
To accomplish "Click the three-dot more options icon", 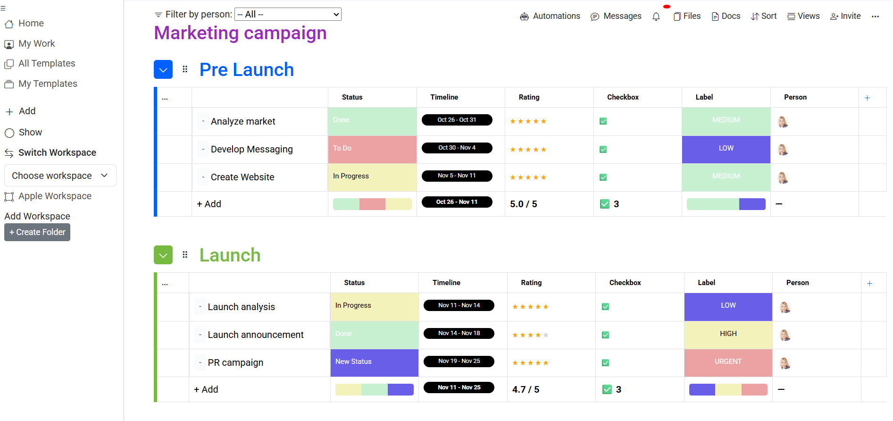I will point(875,17).
